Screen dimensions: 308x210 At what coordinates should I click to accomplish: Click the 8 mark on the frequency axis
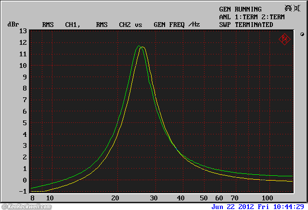tap(32, 198)
